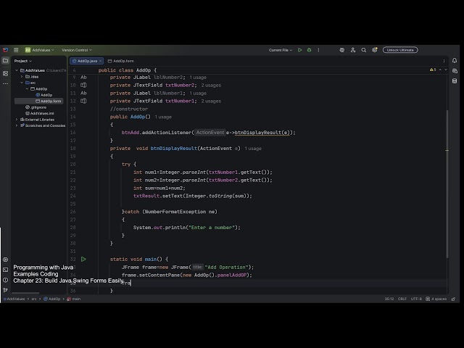Click main breadcrumb in status bar

pos(74,299)
